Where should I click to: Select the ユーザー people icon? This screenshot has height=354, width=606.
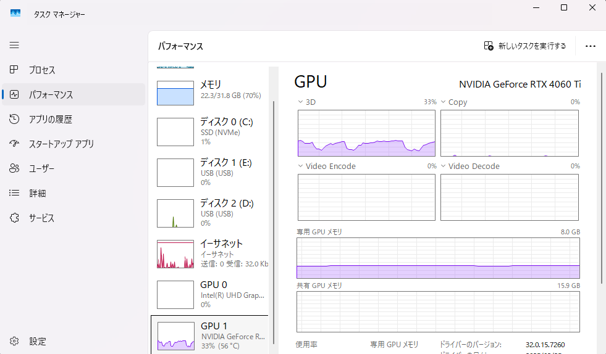coord(15,169)
